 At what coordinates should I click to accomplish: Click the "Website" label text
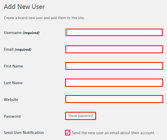[11, 100]
